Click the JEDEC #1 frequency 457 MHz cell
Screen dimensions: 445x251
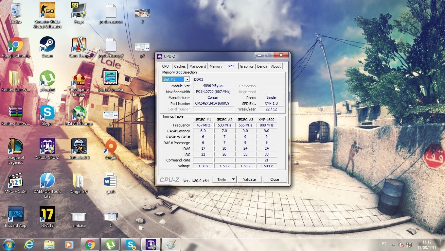[203, 125]
